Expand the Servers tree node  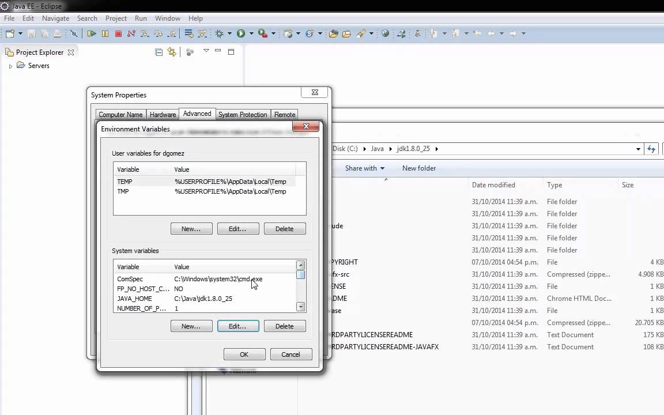10,66
